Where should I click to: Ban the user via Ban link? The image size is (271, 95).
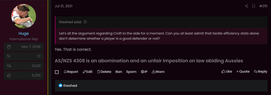click(x=119, y=72)
